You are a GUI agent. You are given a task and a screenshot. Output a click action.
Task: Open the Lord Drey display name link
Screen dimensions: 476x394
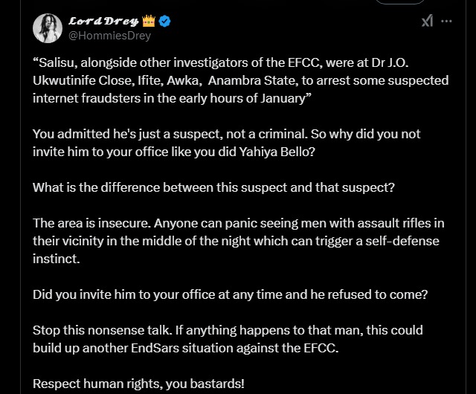pos(103,21)
